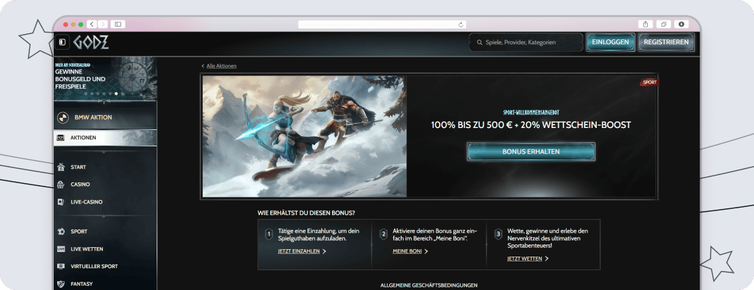This screenshot has height=290, width=754.
Task: Toggle the Safari sidebar button
Action: pos(118,24)
